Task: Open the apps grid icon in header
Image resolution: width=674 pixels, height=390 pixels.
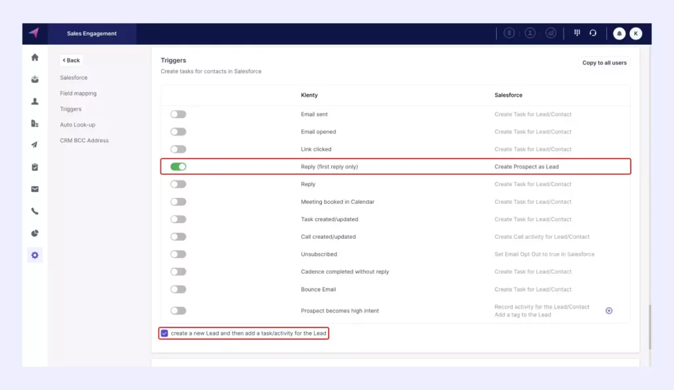Action: 577,33
